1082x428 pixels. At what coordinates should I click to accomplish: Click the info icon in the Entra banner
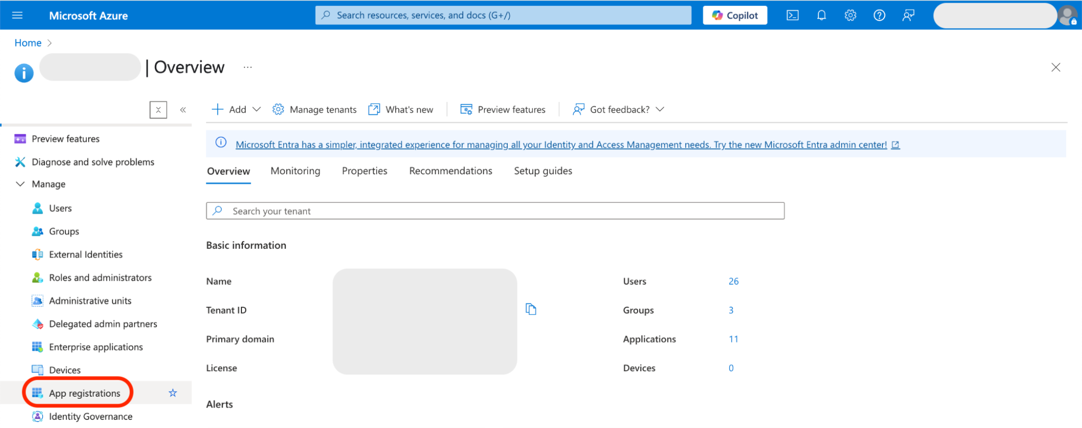(x=221, y=143)
